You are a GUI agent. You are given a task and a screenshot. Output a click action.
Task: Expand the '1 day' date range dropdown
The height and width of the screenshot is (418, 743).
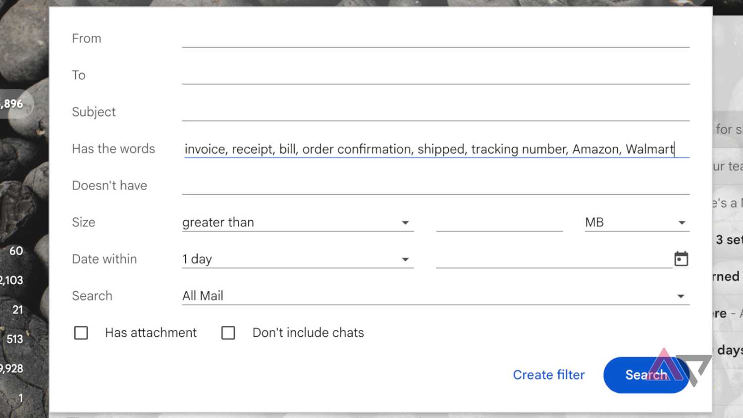click(x=298, y=259)
